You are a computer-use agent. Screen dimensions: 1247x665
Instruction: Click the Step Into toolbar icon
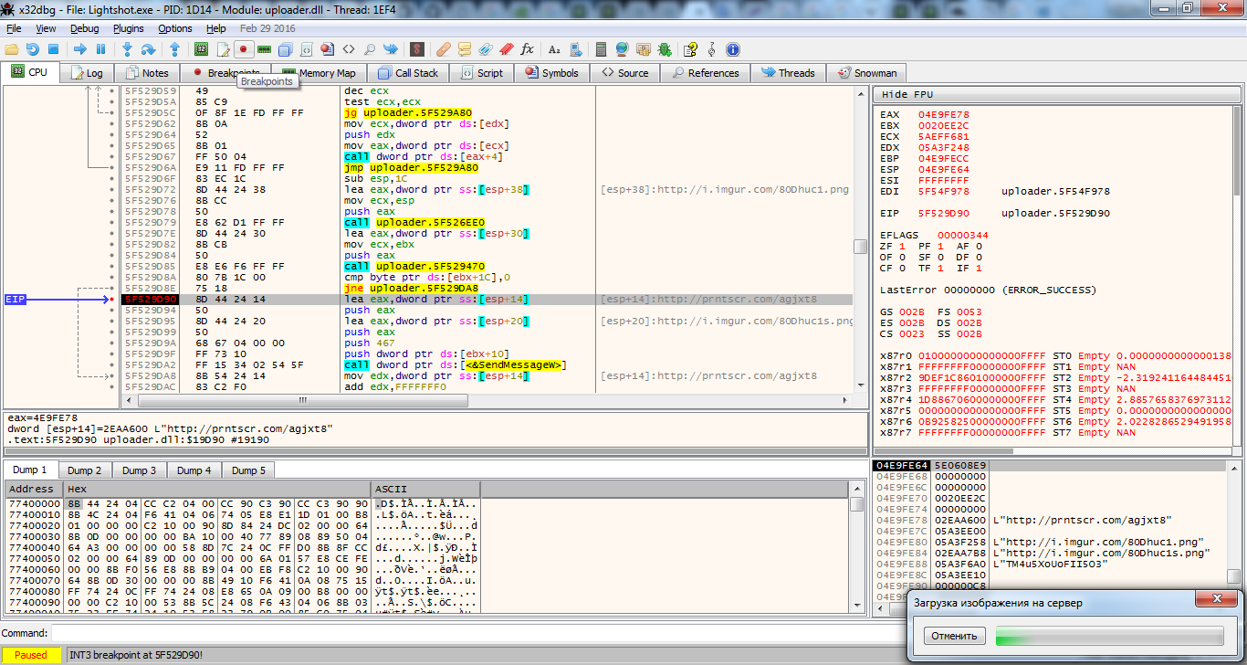tap(128, 49)
